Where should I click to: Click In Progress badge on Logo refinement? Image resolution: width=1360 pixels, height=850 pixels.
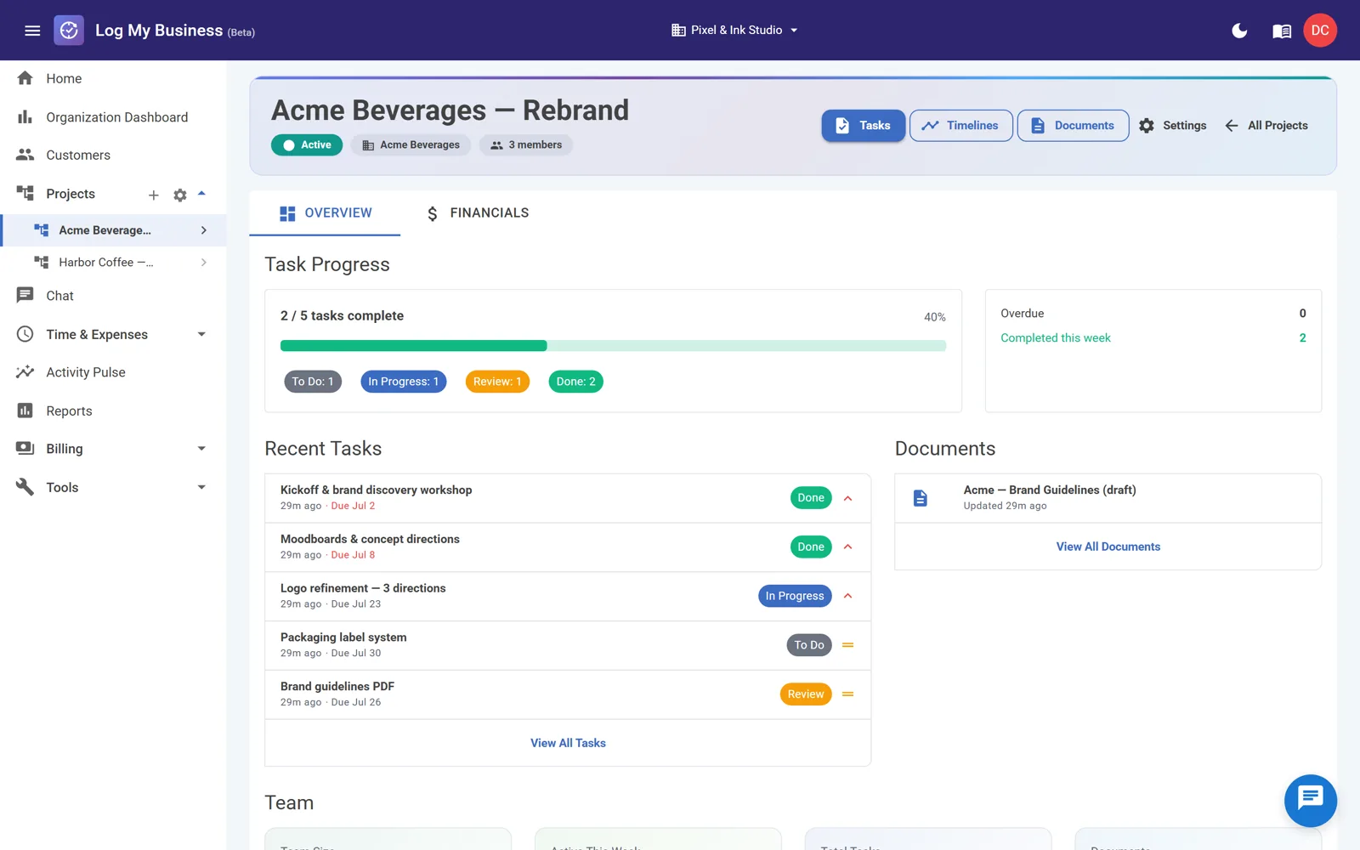[x=795, y=597]
